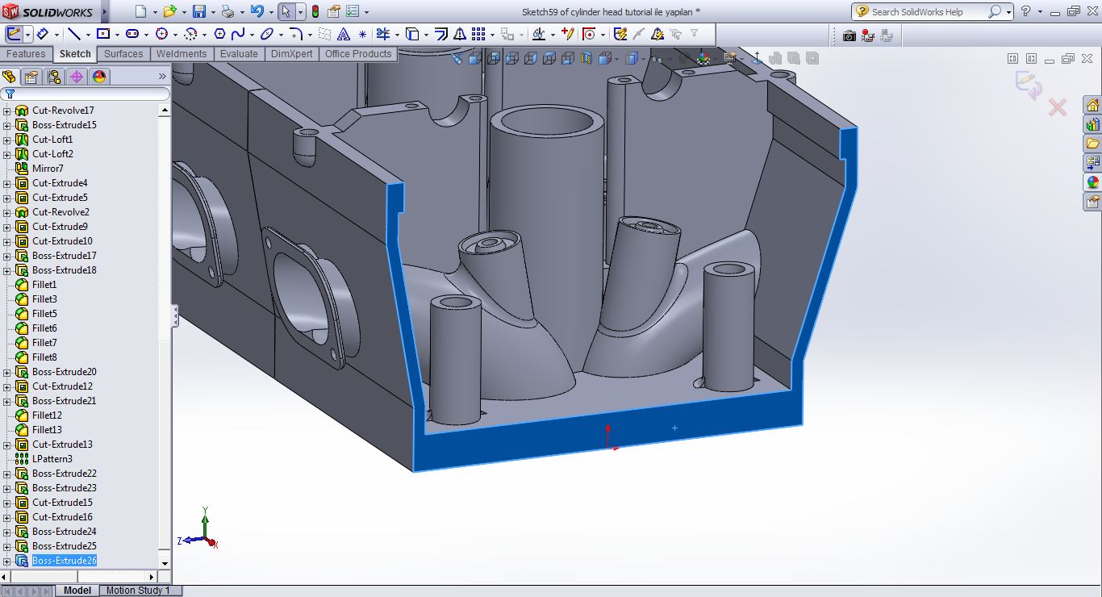Viewport: 1102px width, 597px height.
Task: Open the rectangle tool dropdown arrow
Action: (x=116, y=35)
